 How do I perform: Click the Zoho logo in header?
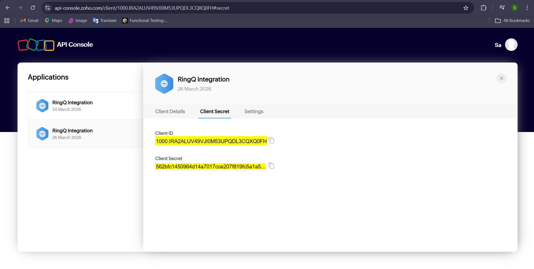click(36, 45)
